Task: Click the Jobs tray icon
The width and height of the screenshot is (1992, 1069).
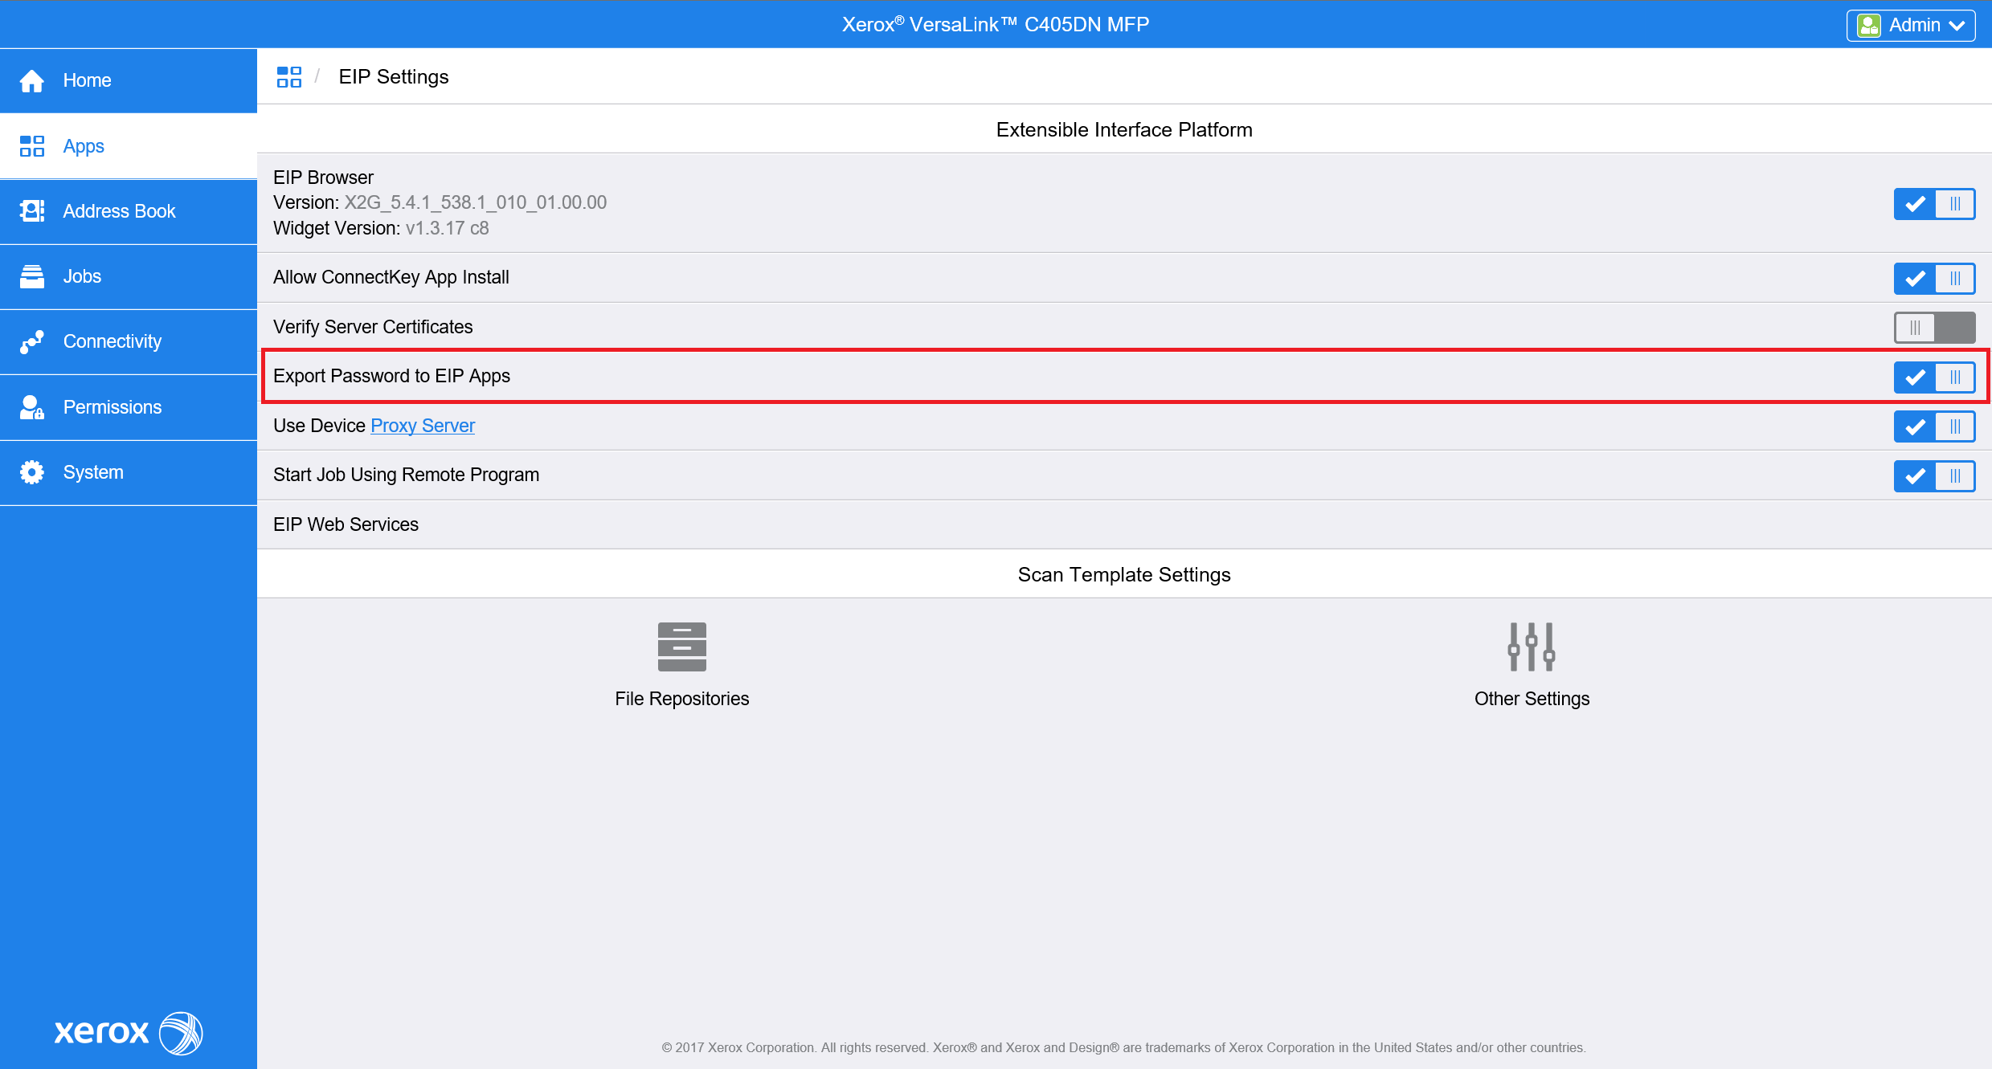Action: point(32,276)
